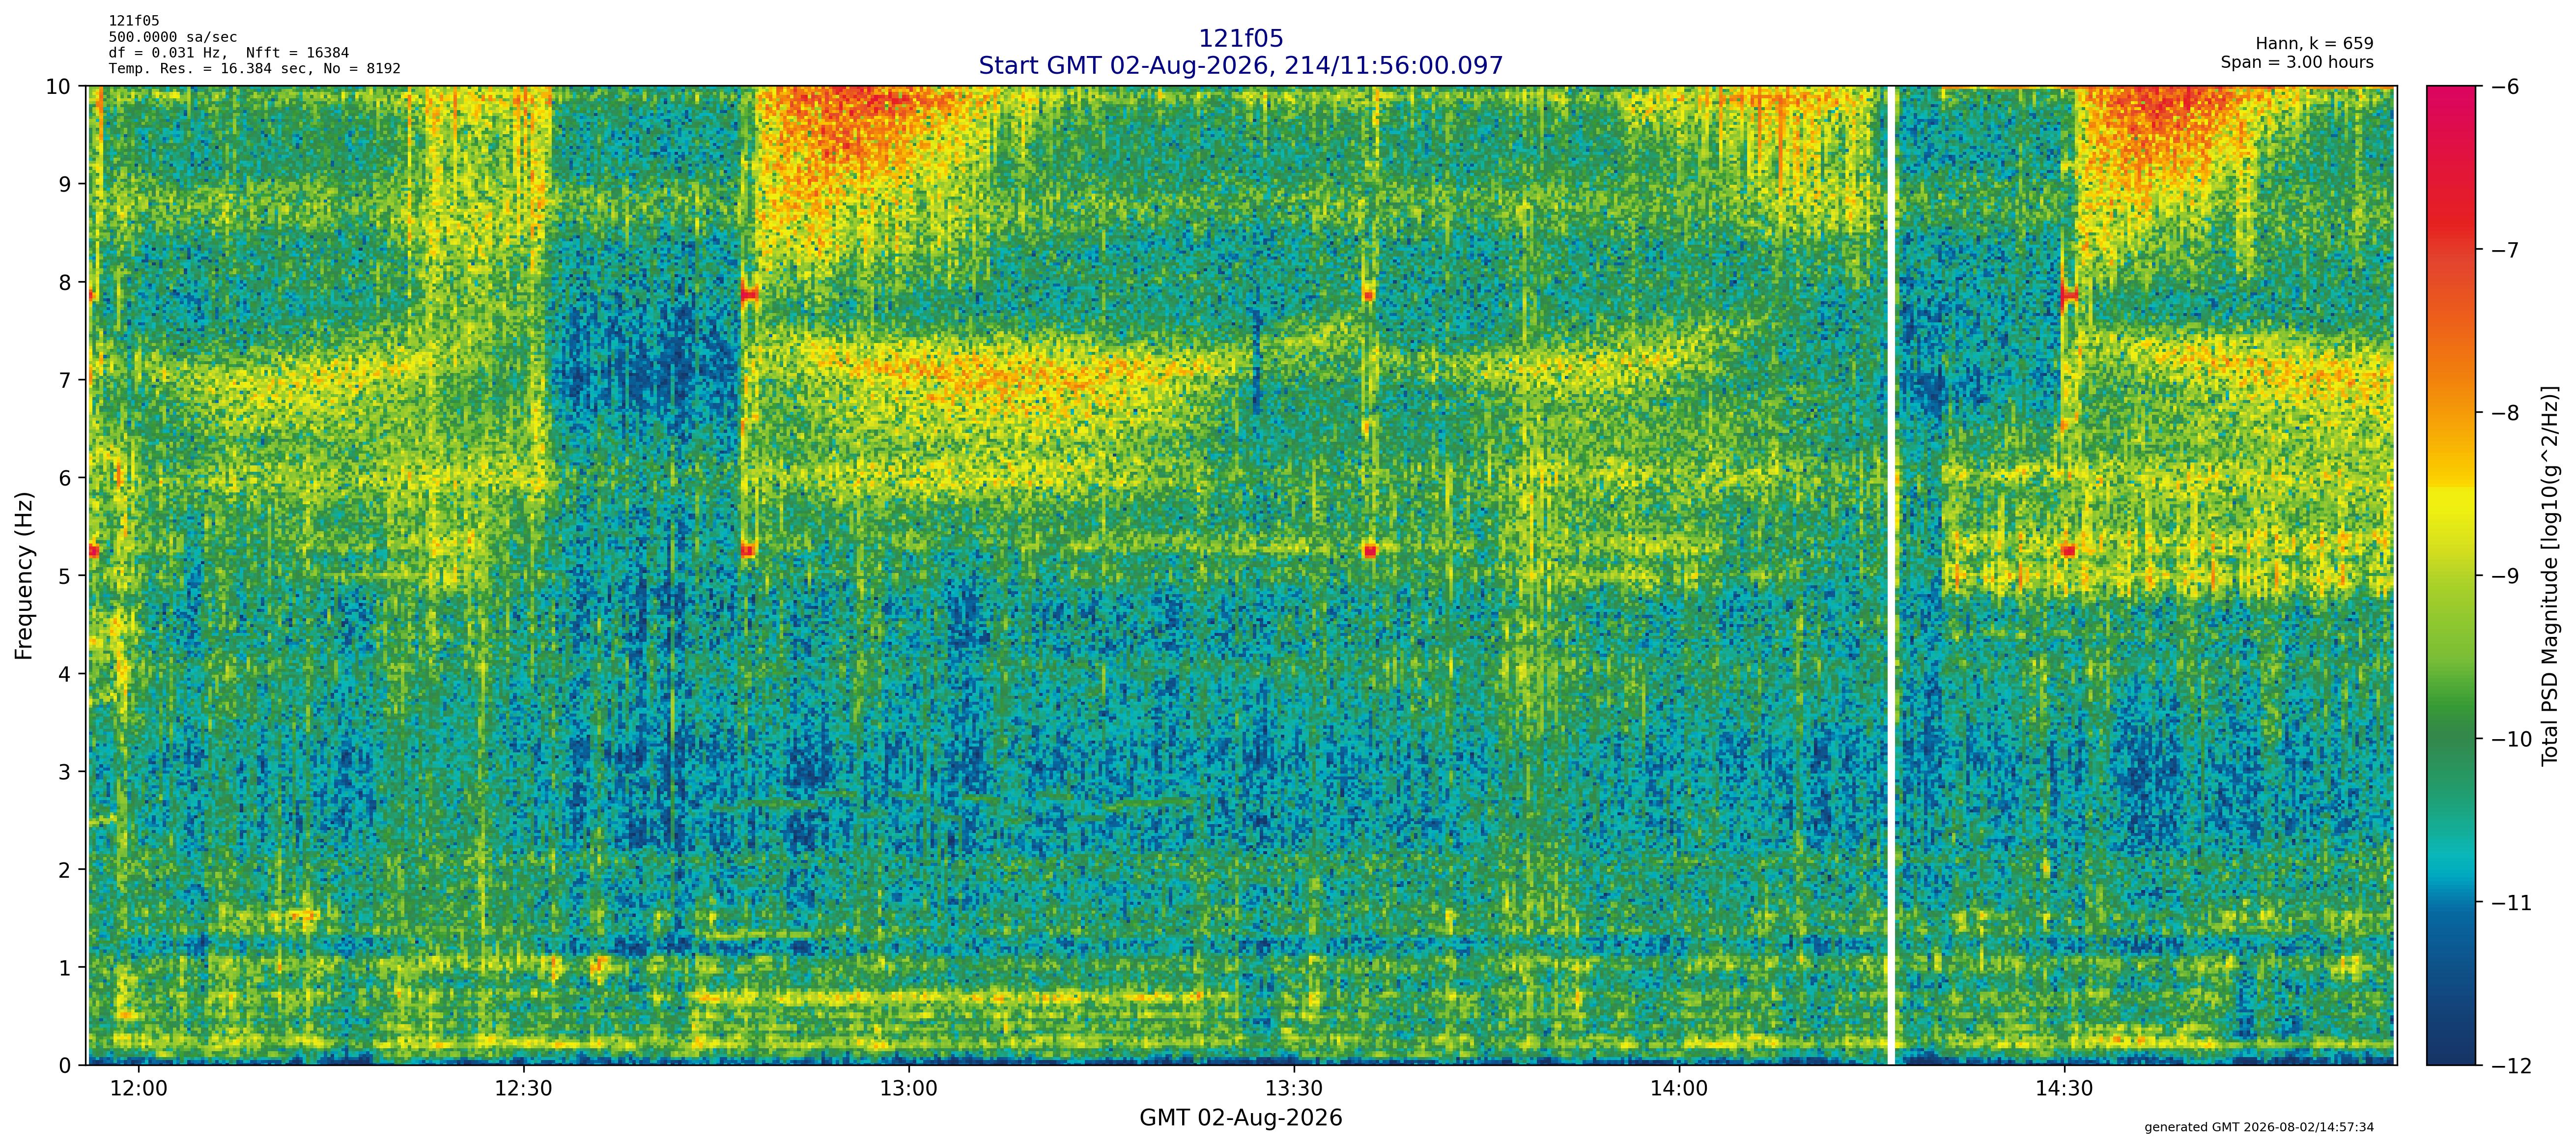
Task: Select the "500.0000 sa/sec" sample rate text
Action: pos(173,37)
